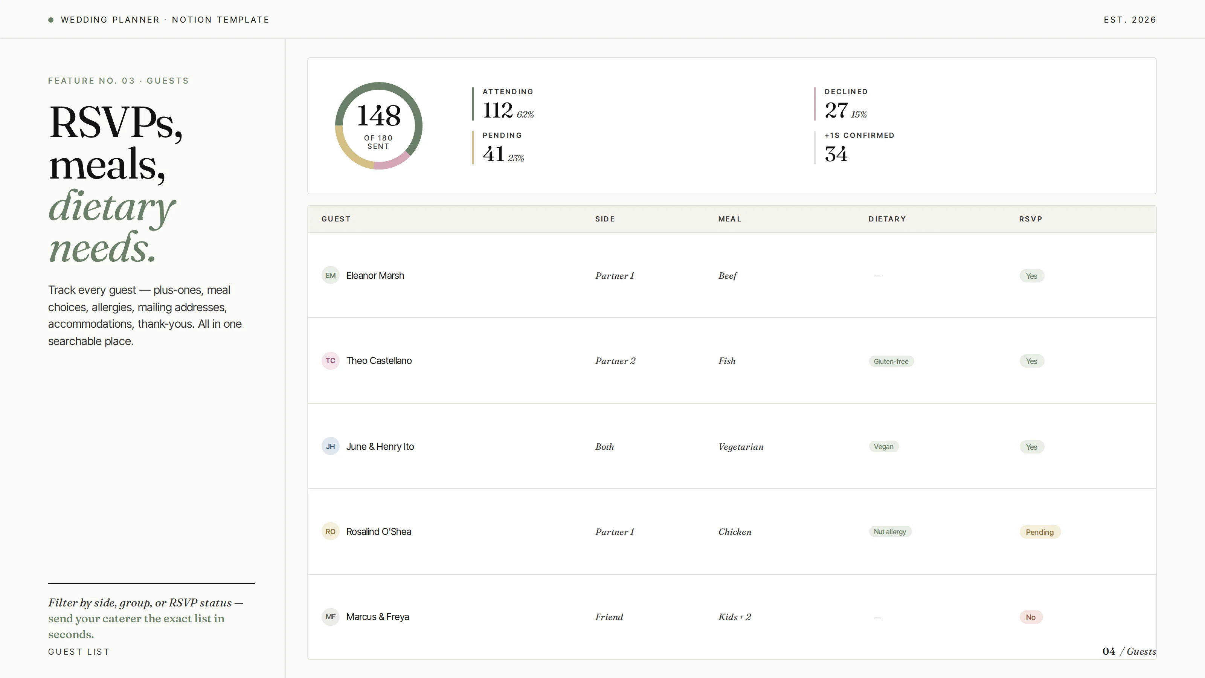Click the Both side cell
This screenshot has height=678, width=1205.
[x=604, y=447]
